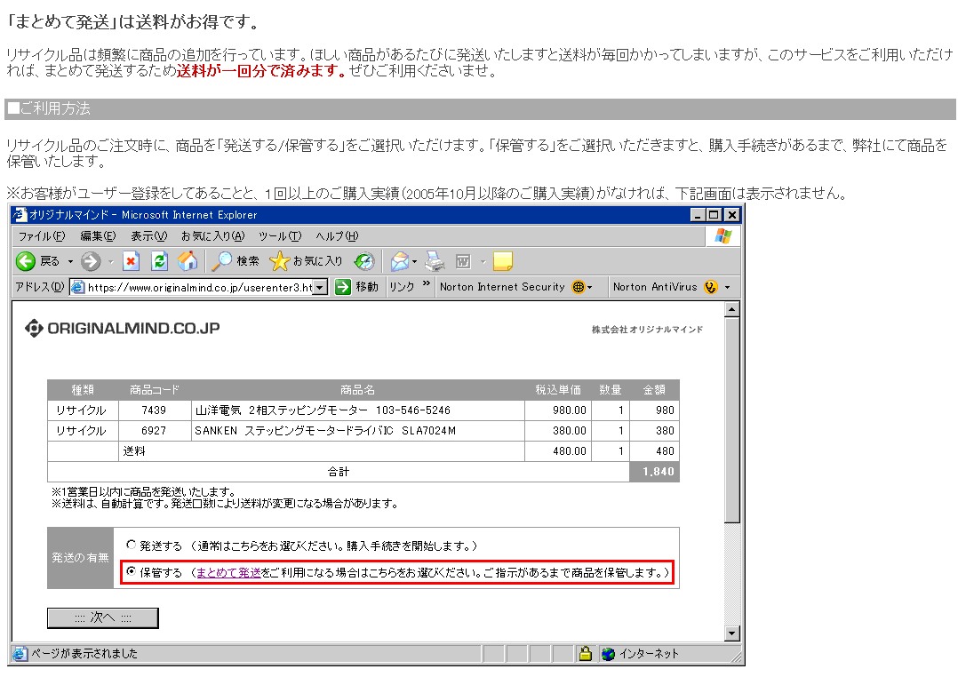Click the Mail envelope icon

[400, 261]
